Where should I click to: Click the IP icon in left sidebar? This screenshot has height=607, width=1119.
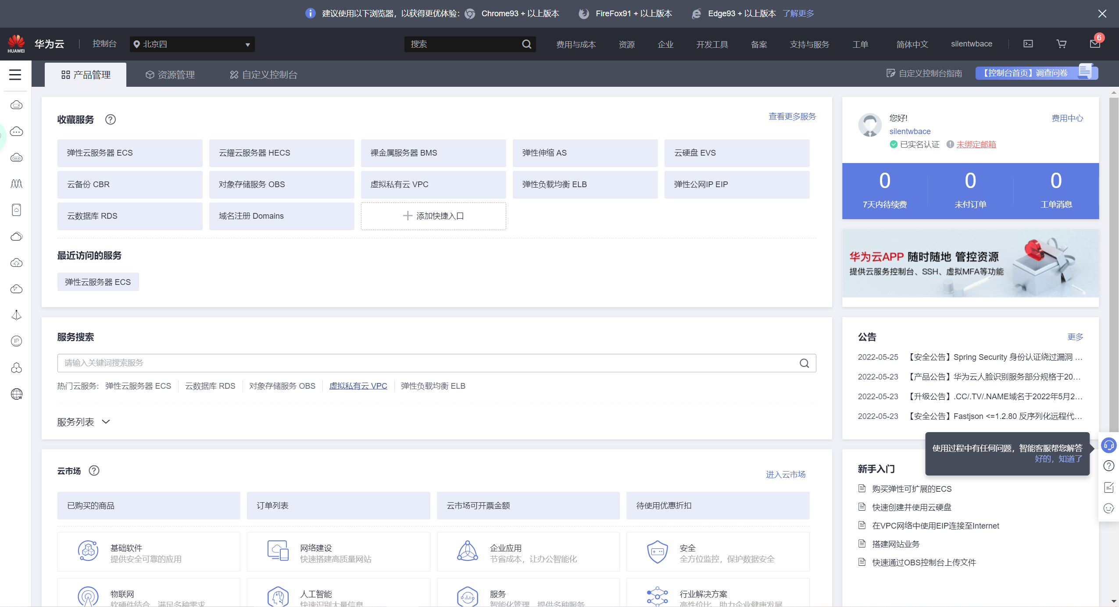tap(16, 341)
